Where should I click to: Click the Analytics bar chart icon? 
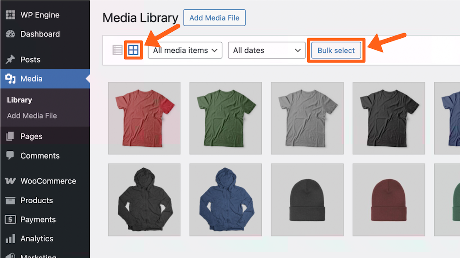coord(10,239)
